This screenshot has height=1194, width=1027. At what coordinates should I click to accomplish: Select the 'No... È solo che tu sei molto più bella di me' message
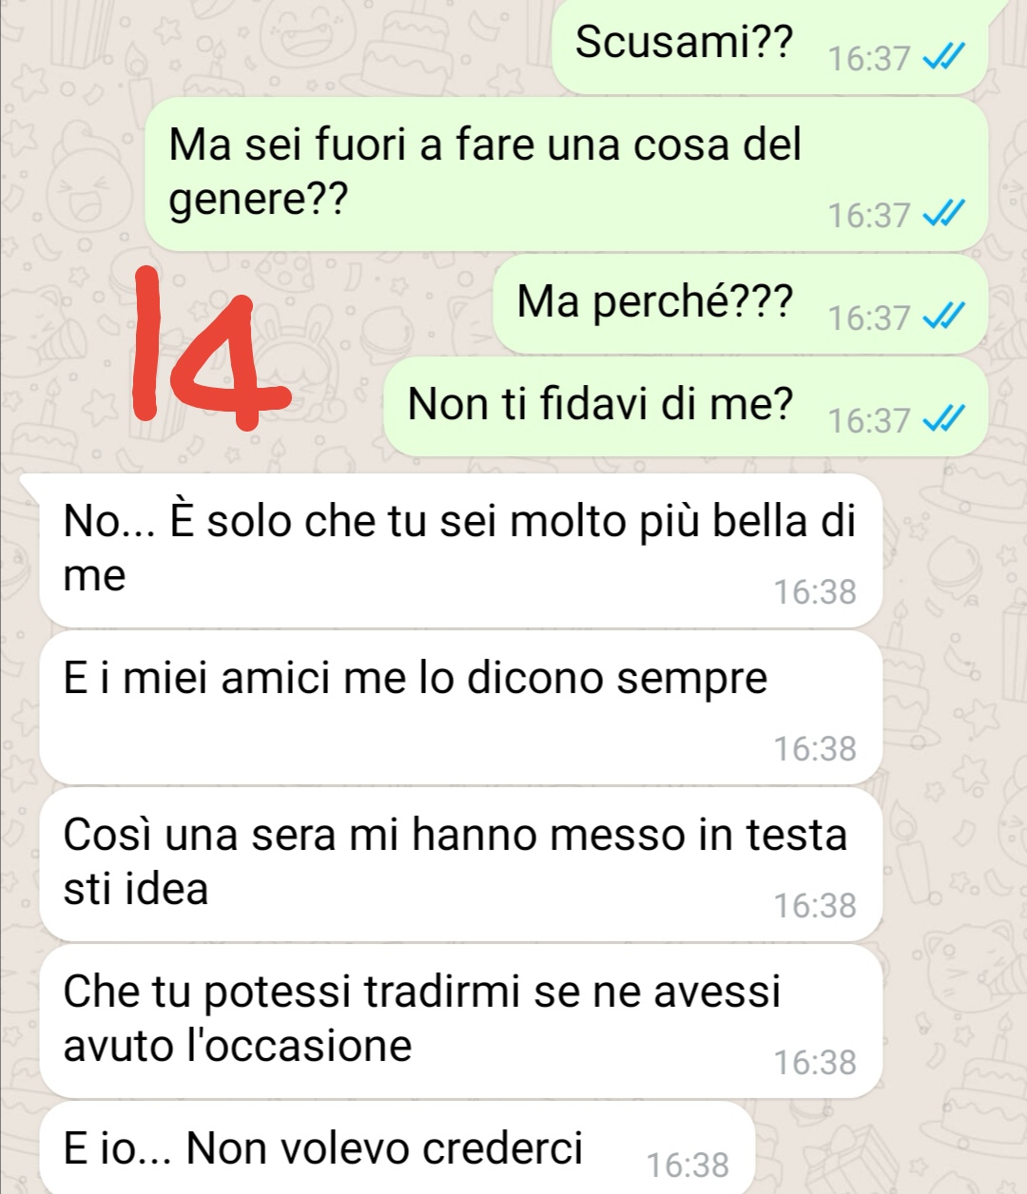click(461, 550)
